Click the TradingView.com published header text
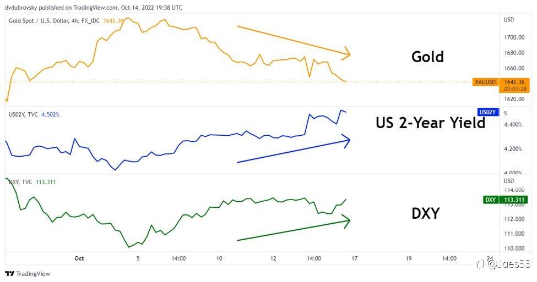Viewport: 537px width, 282px height. pyautogui.click(x=94, y=8)
